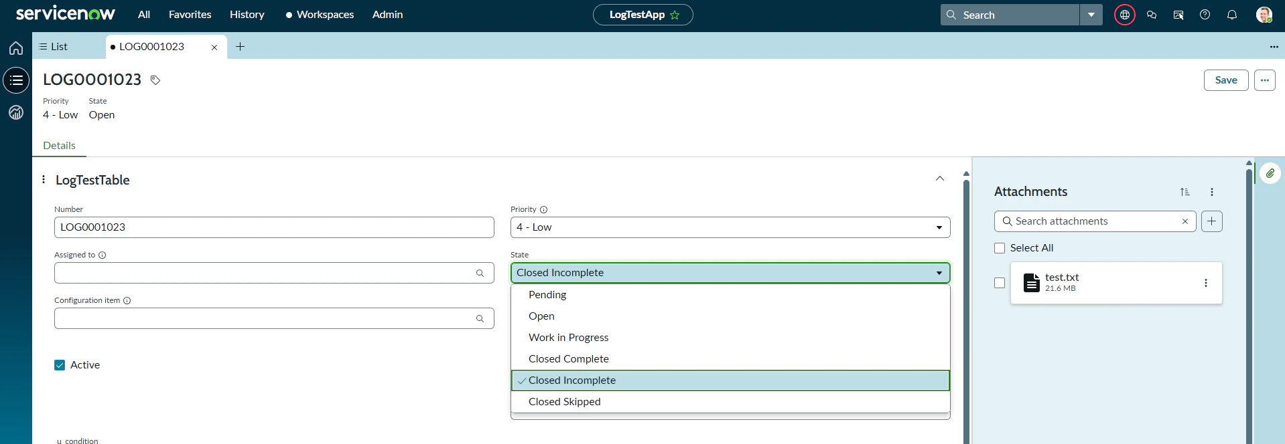Add an attachment with plus button
Viewport: 1285px width, 444px height.
(1211, 221)
